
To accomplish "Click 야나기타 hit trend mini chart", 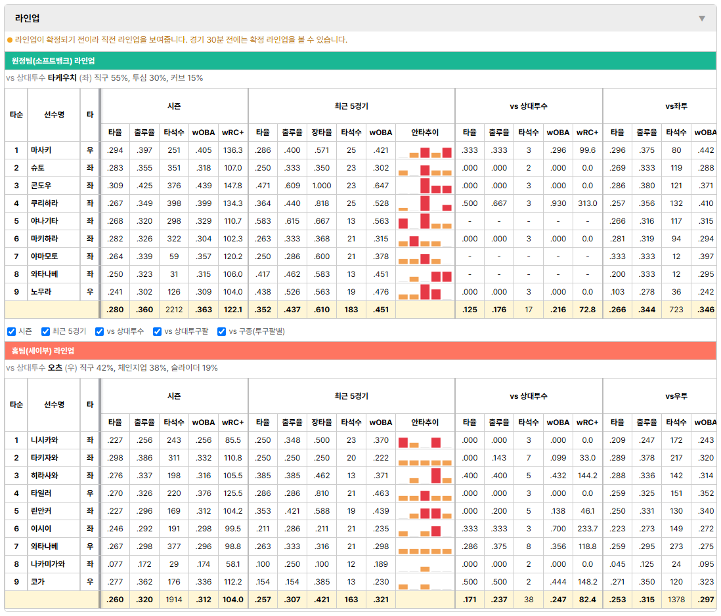I will pos(425,221).
